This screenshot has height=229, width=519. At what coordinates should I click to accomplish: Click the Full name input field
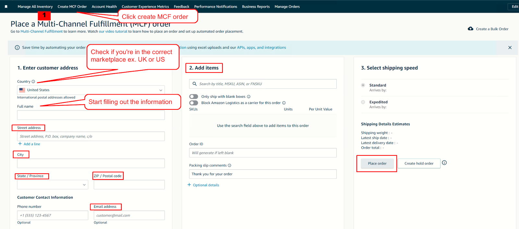click(x=91, y=115)
